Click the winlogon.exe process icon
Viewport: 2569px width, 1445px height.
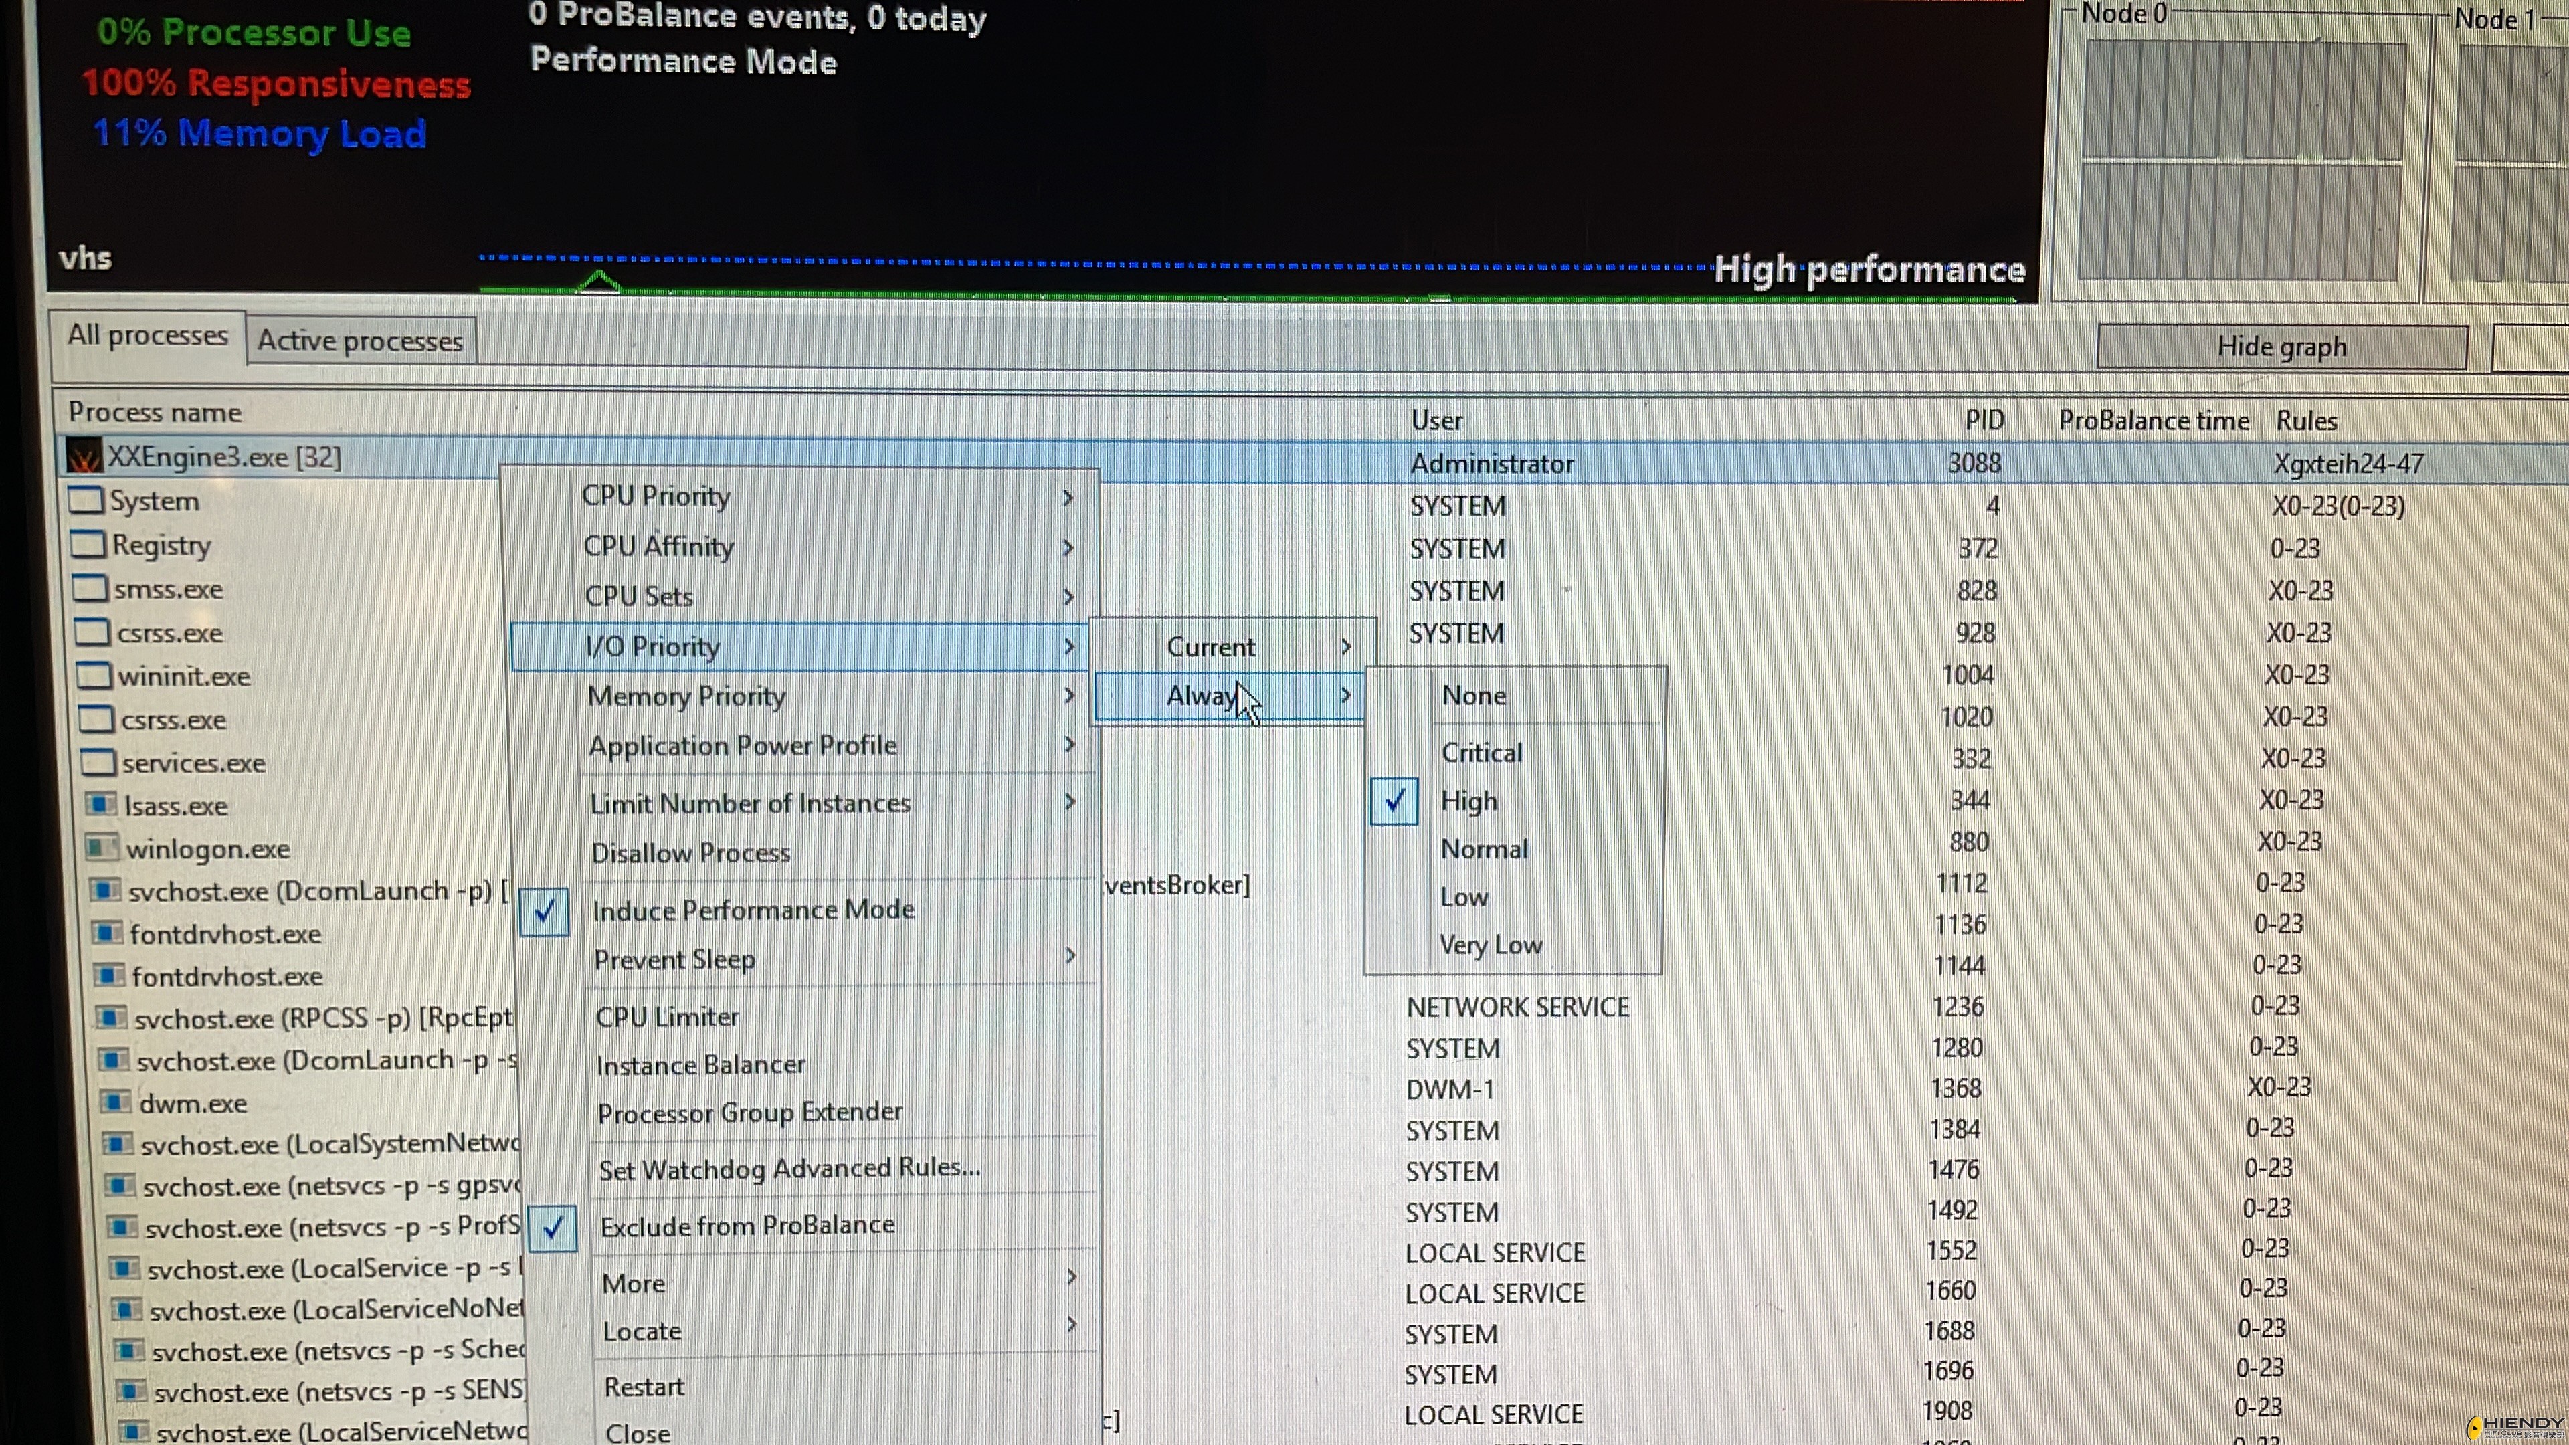tap(102, 848)
